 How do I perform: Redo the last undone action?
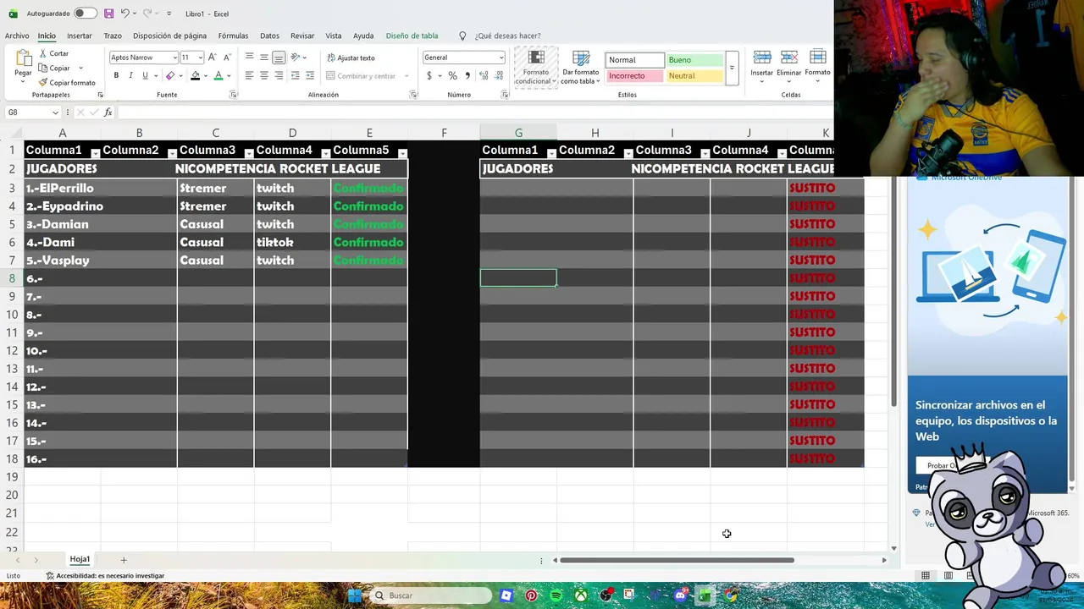tap(147, 14)
